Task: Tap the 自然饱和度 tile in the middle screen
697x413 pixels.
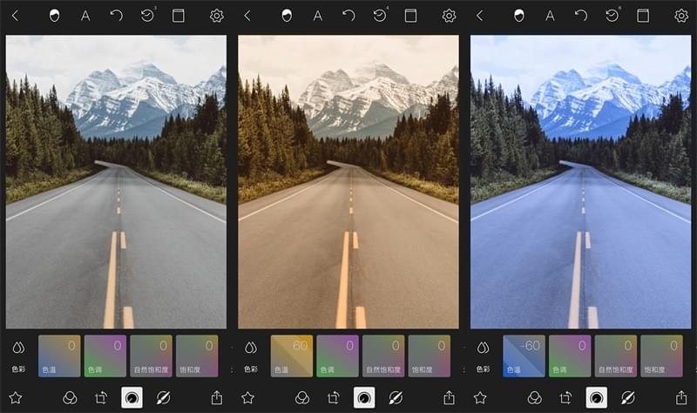Action: (x=383, y=355)
